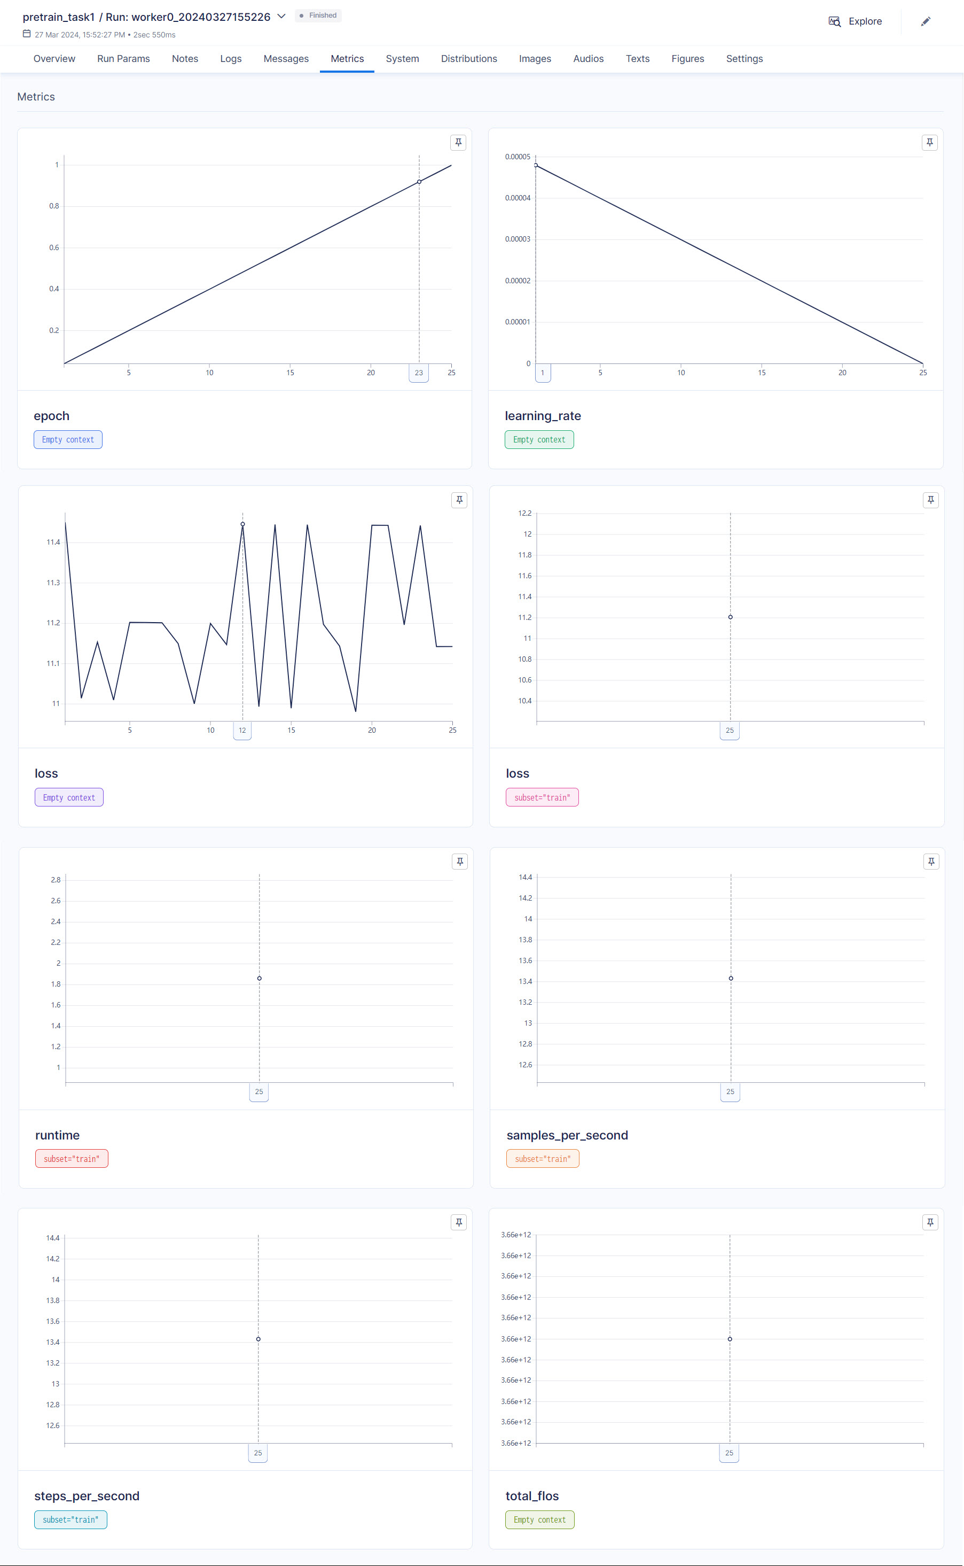964x1566 pixels.
Task: Pin the epoch metric chart
Action: tap(458, 142)
